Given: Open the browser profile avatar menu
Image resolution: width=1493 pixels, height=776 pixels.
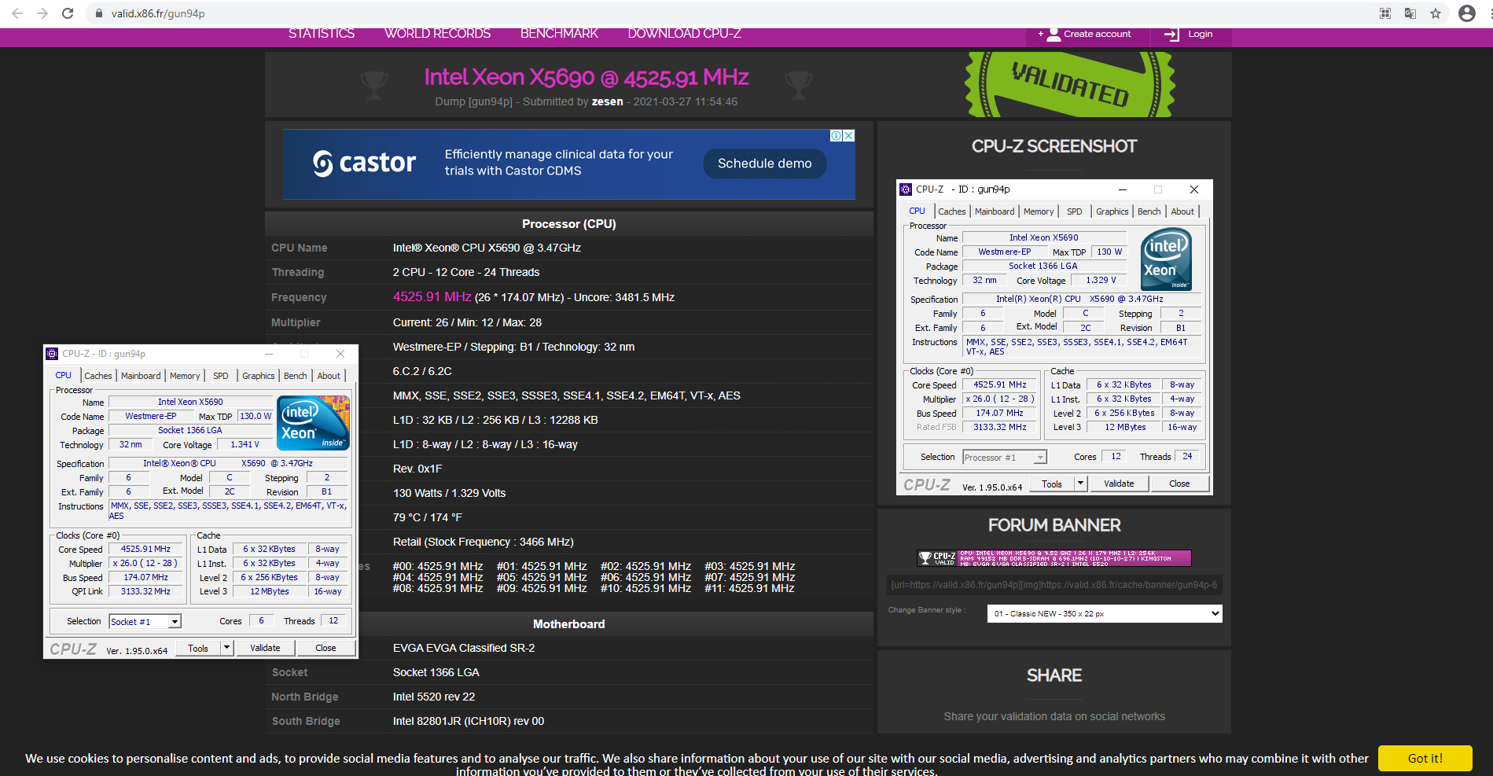Looking at the screenshot, I should click(1467, 13).
